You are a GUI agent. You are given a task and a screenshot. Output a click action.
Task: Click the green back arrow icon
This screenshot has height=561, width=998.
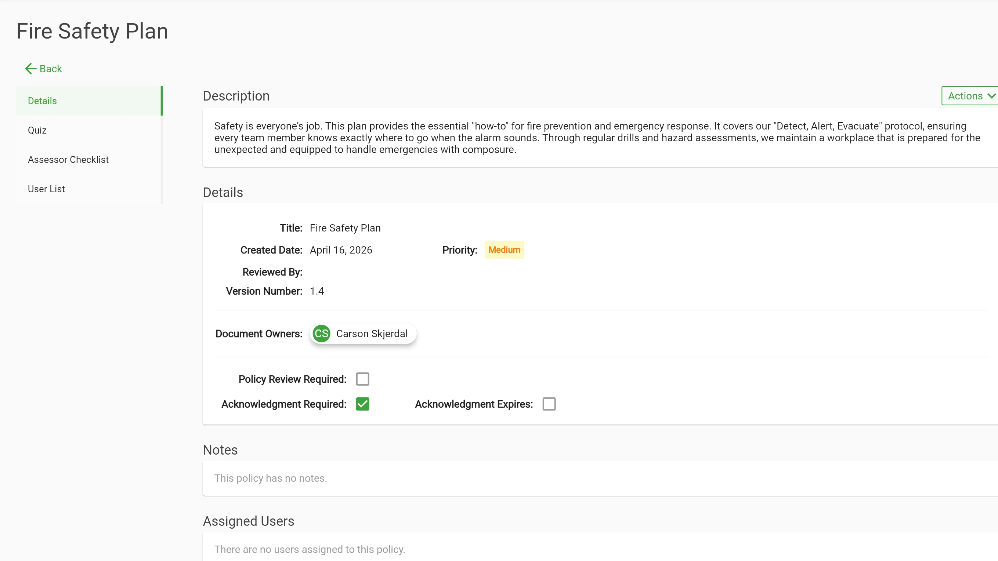click(30, 69)
